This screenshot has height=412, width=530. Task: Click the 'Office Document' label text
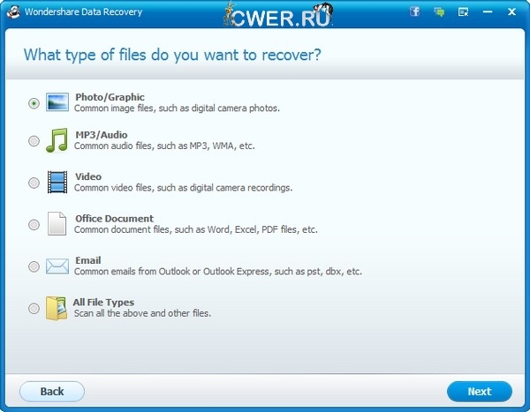(114, 219)
